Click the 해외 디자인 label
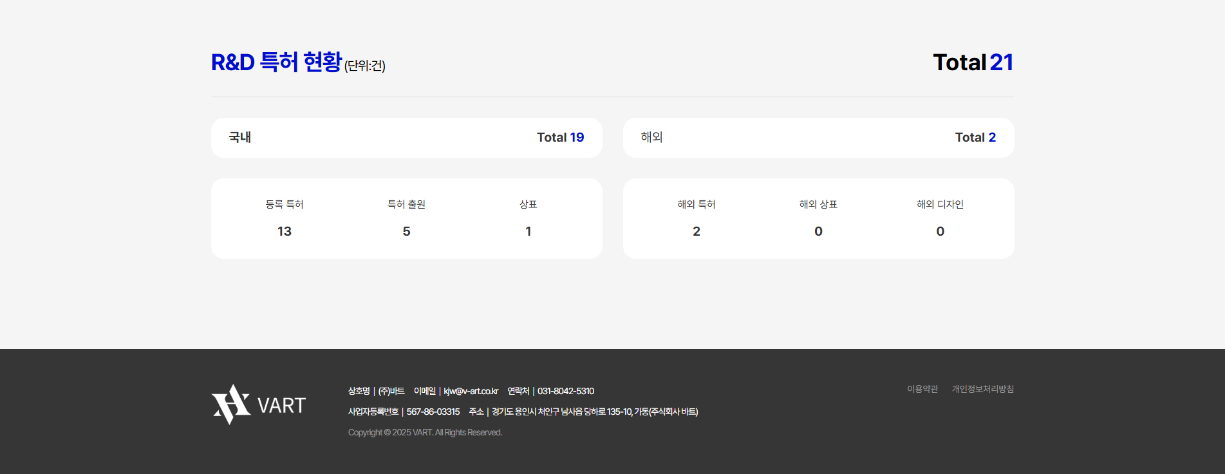This screenshot has height=474, width=1225. click(x=940, y=204)
